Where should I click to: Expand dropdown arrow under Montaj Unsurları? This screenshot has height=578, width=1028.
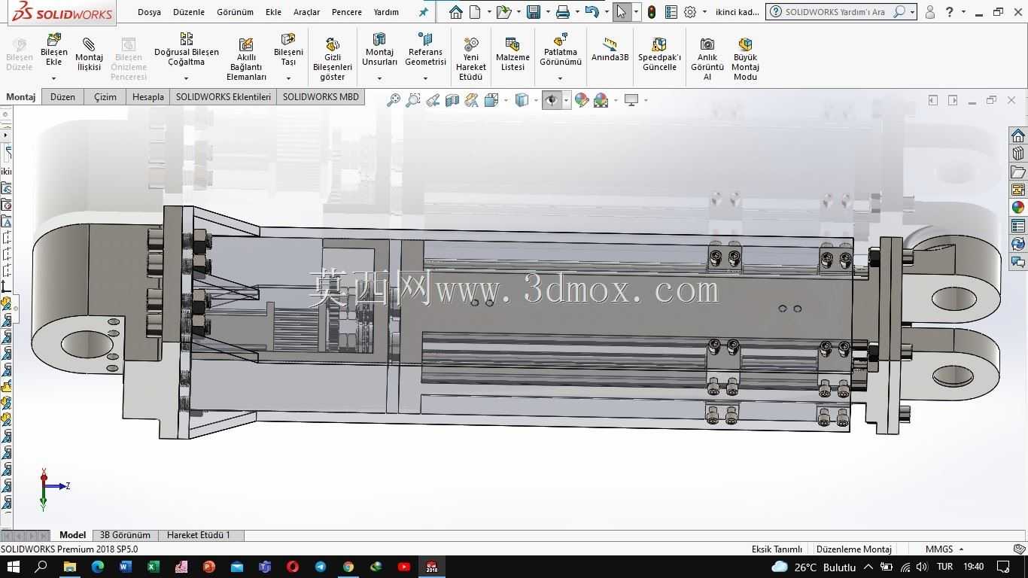pos(379,78)
